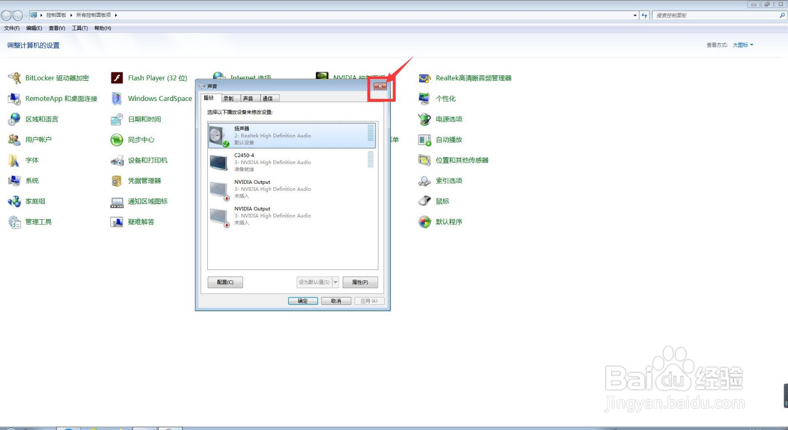This screenshot has width=788, height=430.
Task: Select the first NVIDIA Output device
Action: pos(292,189)
